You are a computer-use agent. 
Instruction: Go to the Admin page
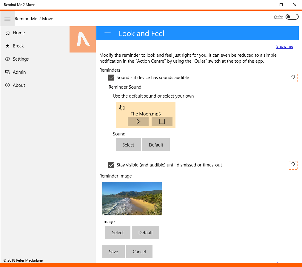click(19, 72)
